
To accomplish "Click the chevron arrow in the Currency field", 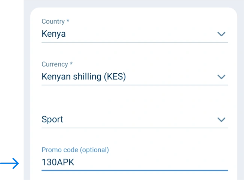I will (x=221, y=77).
